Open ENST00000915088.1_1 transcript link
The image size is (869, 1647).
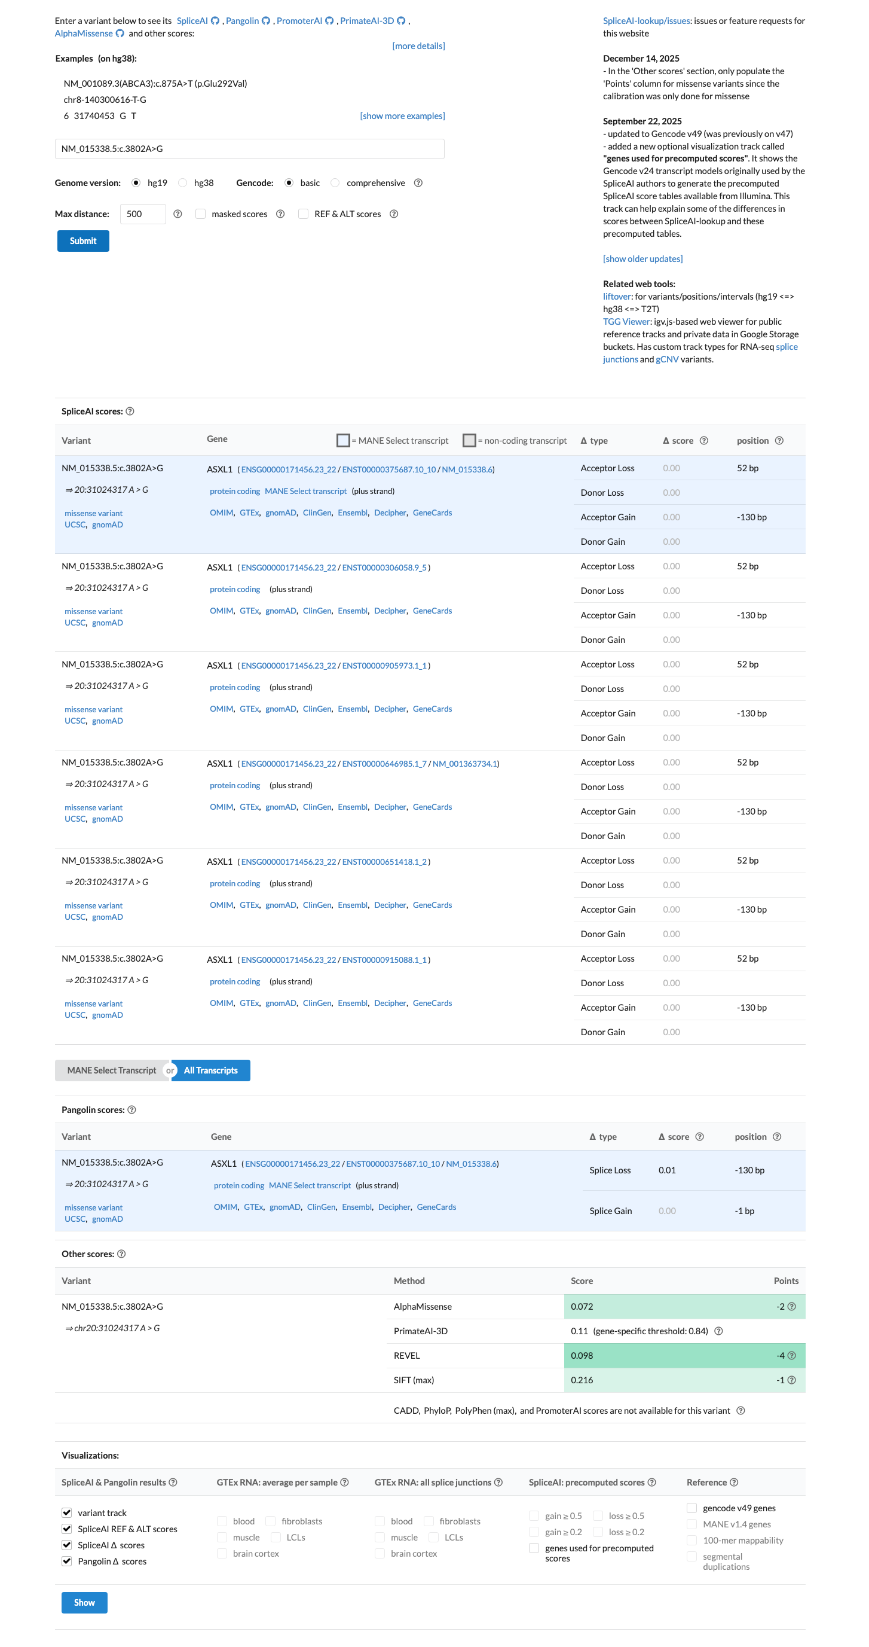tap(384, 960)
